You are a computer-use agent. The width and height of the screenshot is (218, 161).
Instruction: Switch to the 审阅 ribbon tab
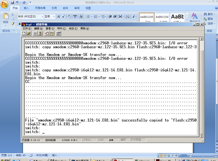click(77, 8)
